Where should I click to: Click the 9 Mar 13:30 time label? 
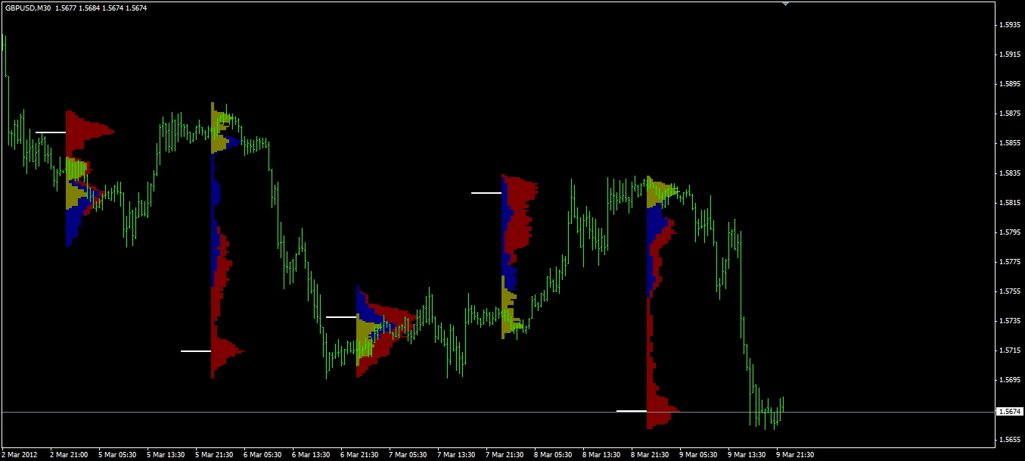[747, 455]
